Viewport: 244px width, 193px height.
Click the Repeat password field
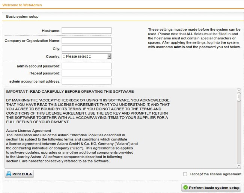tap(86, 73)
